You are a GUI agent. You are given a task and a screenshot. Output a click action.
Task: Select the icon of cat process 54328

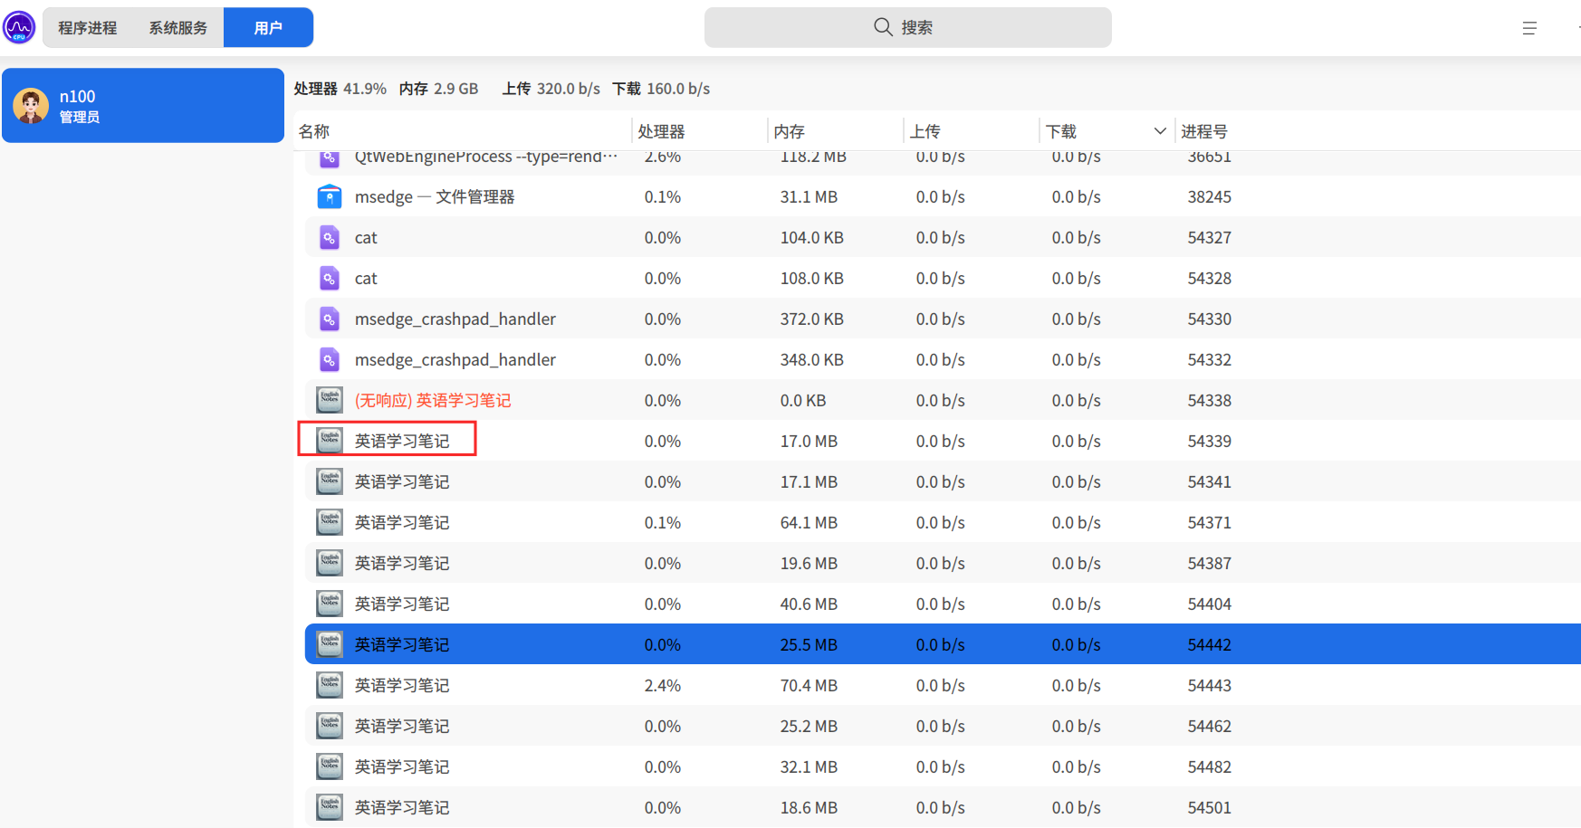pos(330,278)
